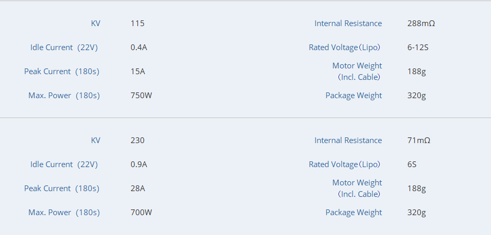Click the Internal Resistance label beside 71mΩ
The image size is (491, 235).
click(348, 140)
